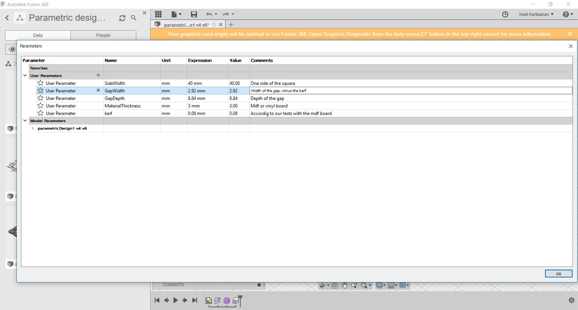This screenshot has height=310, width=578.
Task: Click the 0.08 mm expression cell
Action: (x=208, y=113)
